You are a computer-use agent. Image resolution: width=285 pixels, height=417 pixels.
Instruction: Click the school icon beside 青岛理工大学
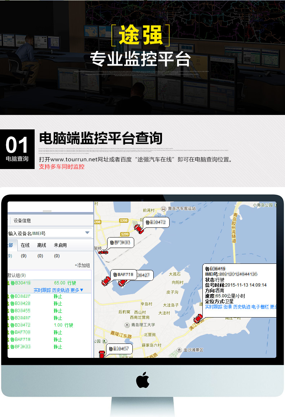click(127, 325)
